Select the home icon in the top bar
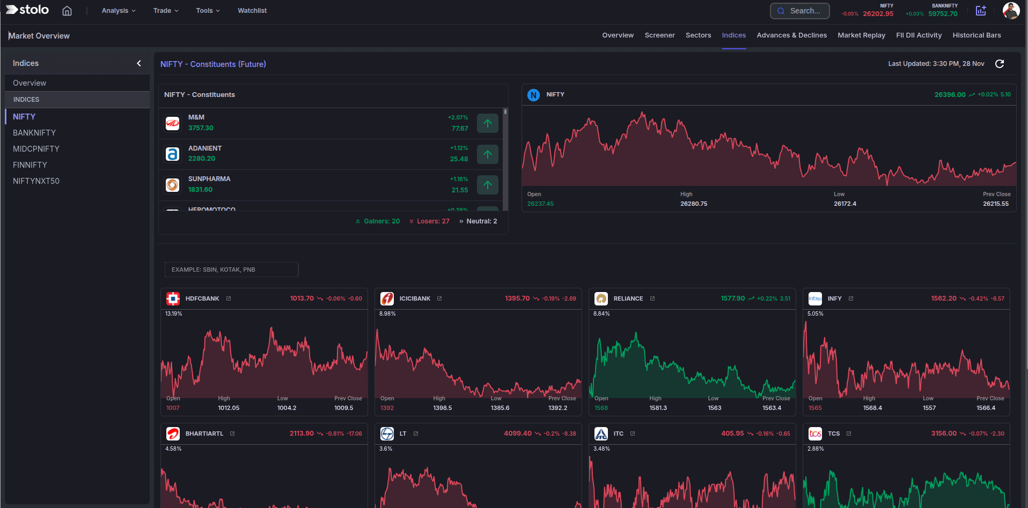Viewport: 1028px width, 508px height. [67, 10]
